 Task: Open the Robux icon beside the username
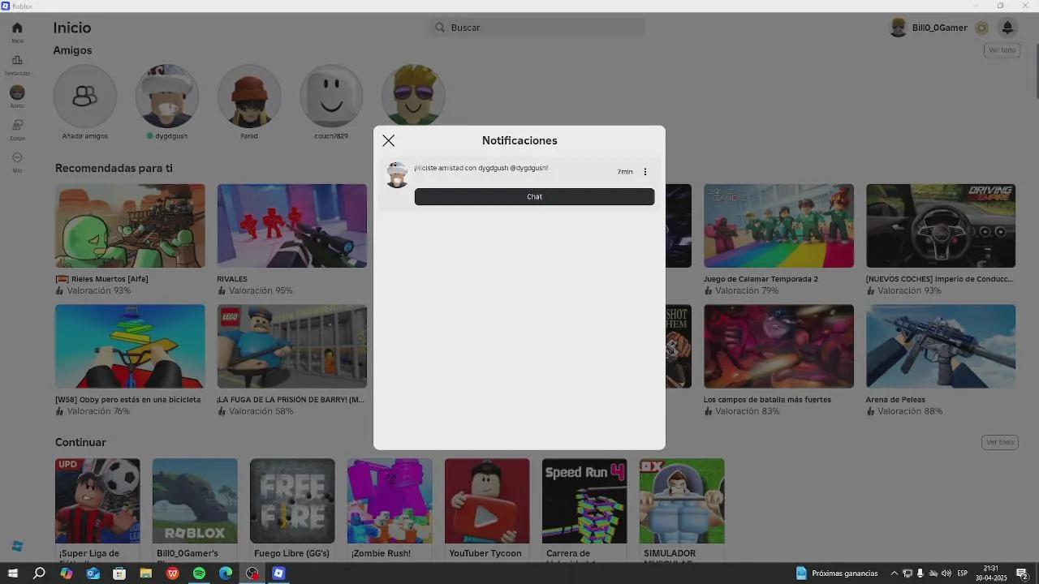(981, 28)
